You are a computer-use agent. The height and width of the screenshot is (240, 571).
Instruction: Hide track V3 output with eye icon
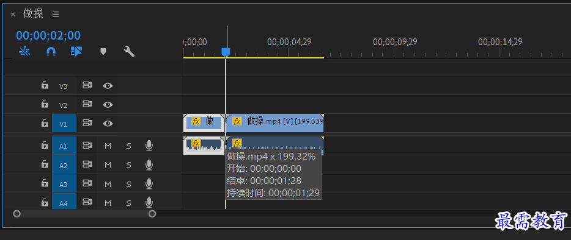(x=108, y=86)
